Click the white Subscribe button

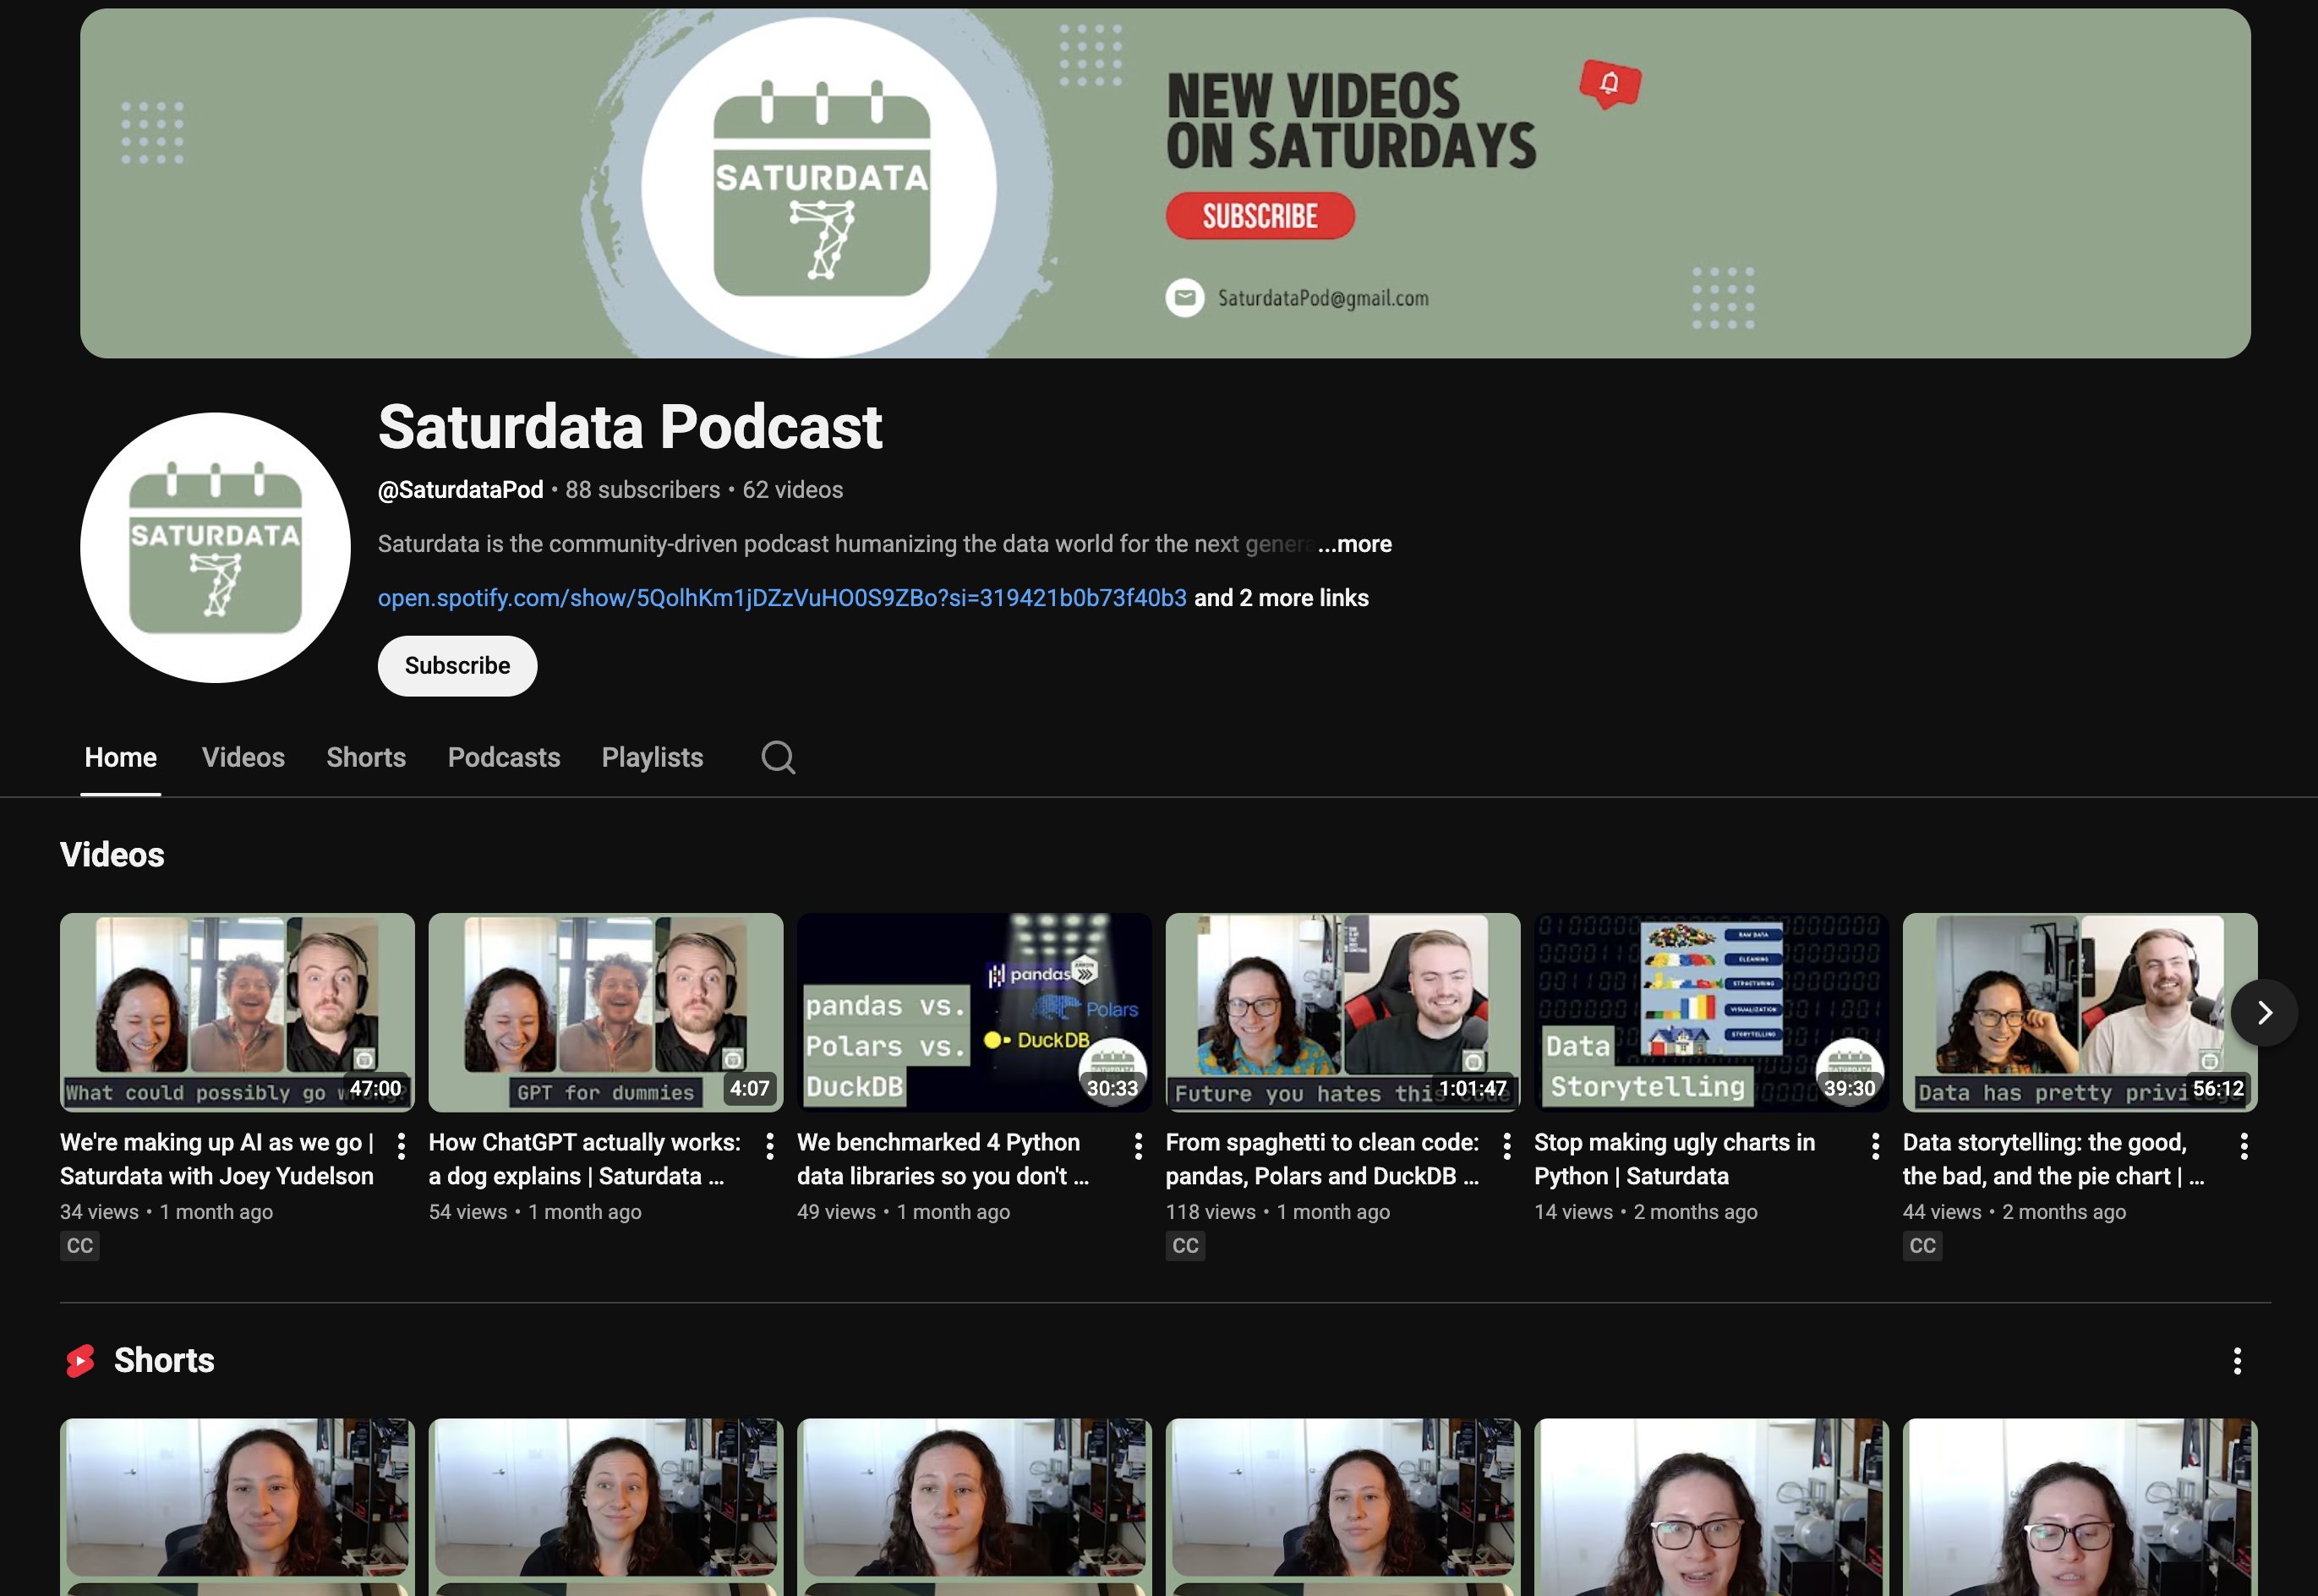click(x=457, y=666)
